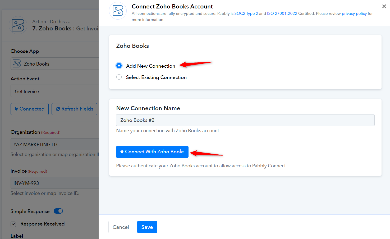Viewport: 390px width, 239px height.
Task: Click the Cancel button
Action: click(121, 227)
